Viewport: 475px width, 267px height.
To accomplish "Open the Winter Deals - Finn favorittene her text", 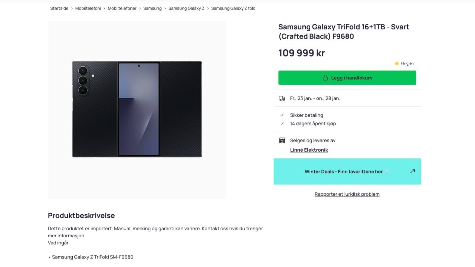I will pos(343,172).
